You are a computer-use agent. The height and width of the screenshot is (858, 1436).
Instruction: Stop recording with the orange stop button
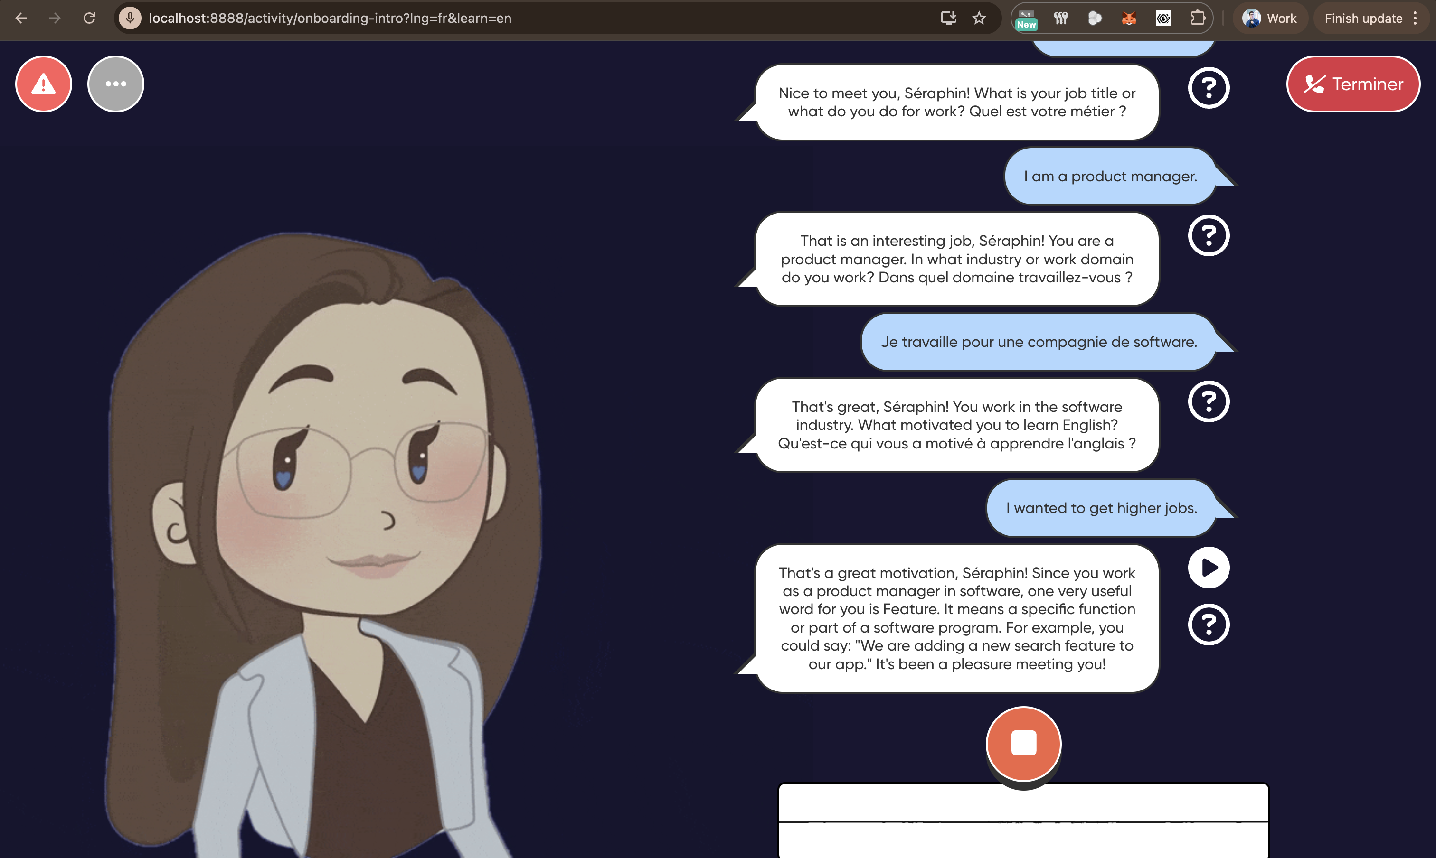[1023, 744]
